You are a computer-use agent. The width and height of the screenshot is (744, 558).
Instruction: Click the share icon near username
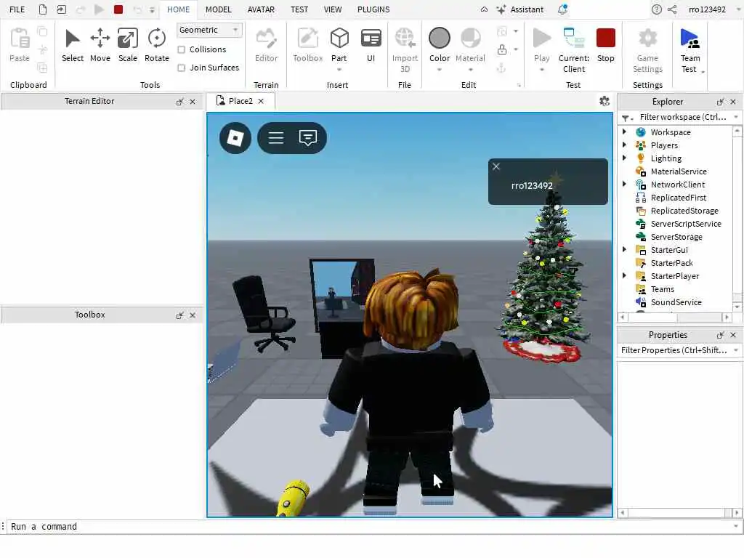pos(672,9)
